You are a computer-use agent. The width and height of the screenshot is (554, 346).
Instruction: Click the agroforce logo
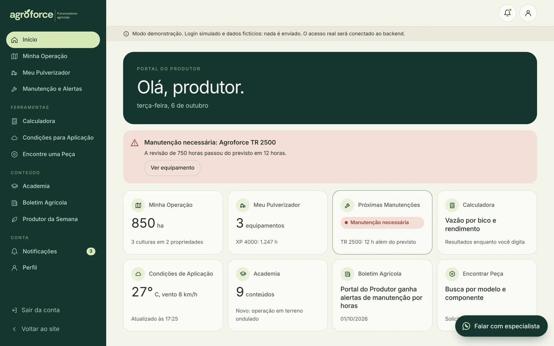click(x=44, y=15)
